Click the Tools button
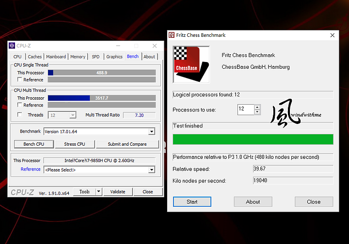 [84, 192]
